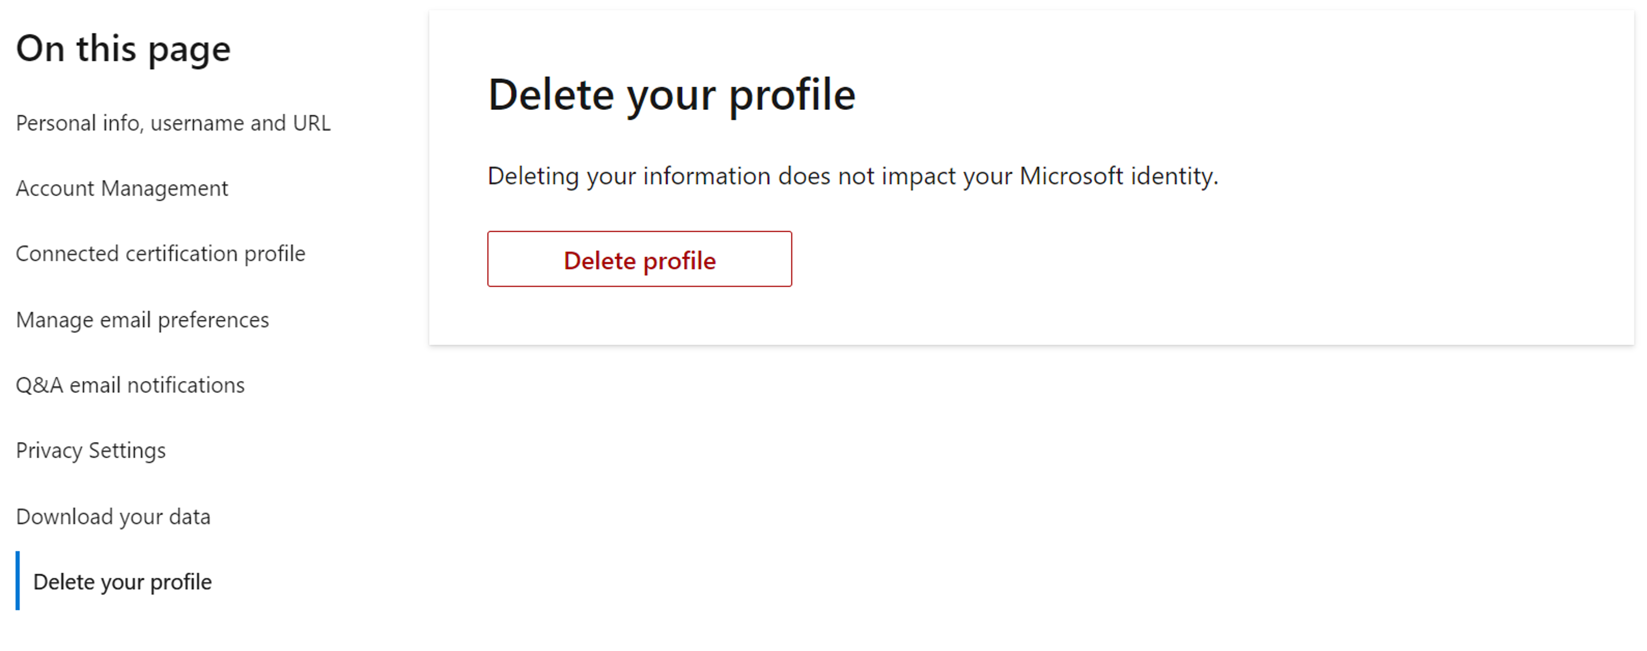Open the Privacy Settings icon
Image resolution: width=1647 pixels, height=651 pixels.
[x=90, y=450]
